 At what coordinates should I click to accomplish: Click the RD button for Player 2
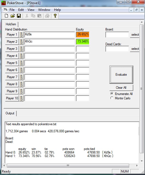point(21,42)
